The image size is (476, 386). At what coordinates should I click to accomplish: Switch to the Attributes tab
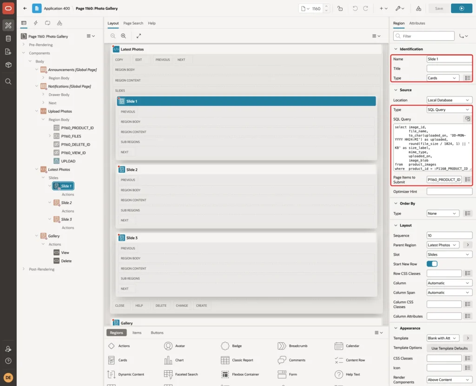tap(417, 23)
